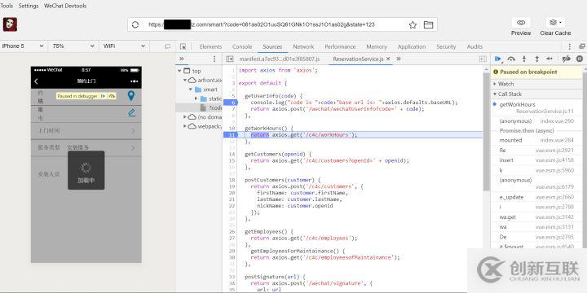Open the Clear Cache dropdown
587x293 pixels.
coord(555,23)
